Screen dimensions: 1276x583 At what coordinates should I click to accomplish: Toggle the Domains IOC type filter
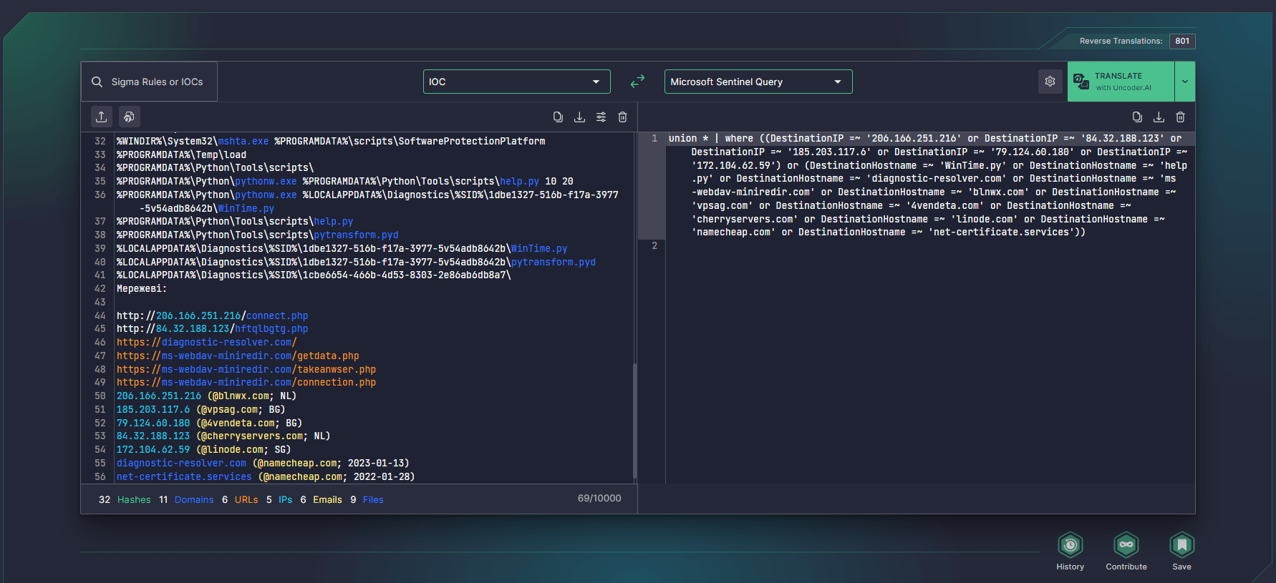(193, 499)
